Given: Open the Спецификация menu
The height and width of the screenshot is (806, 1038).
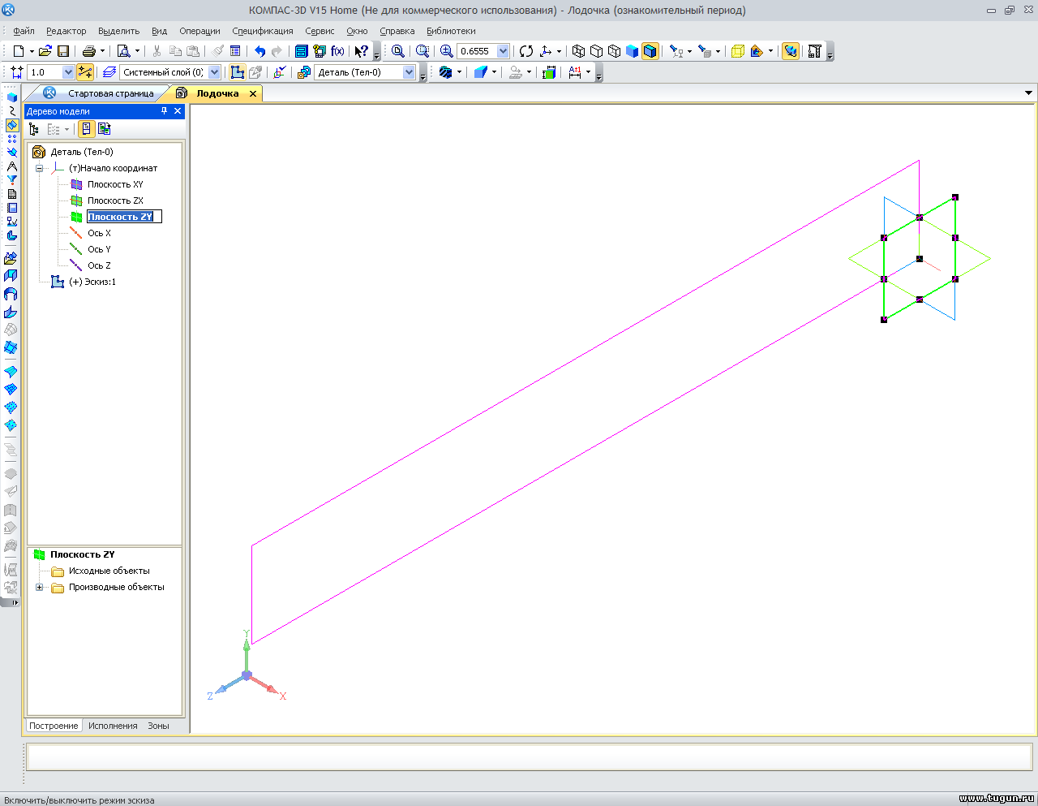Looking at the screenshot, I should pyautogui.click(x=263, y=31).
